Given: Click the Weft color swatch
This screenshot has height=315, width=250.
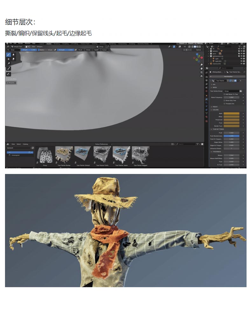Looking at the screenshot, I should 231,113.
